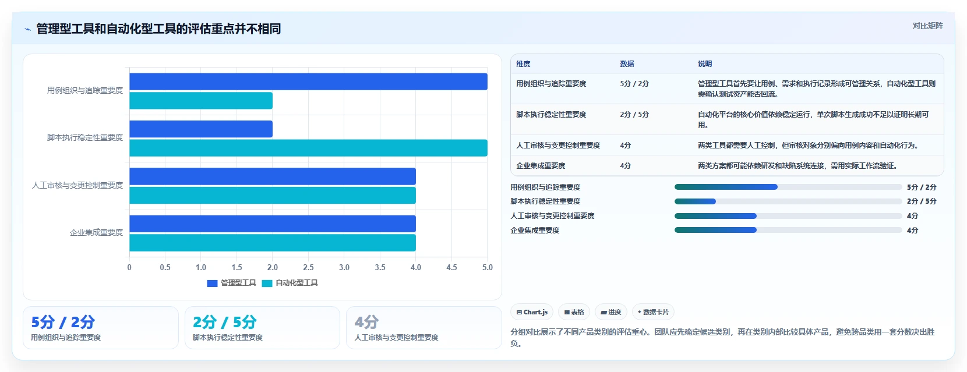Click the teal bar for 企业集成重要度
The width and height of the screenshot is (967, 372).
[273, 243]
